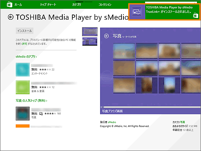Screen dimensions: 201x151
Task: Click the TrueLink+ icon in the install notification
Action: [x=137, y=12]
